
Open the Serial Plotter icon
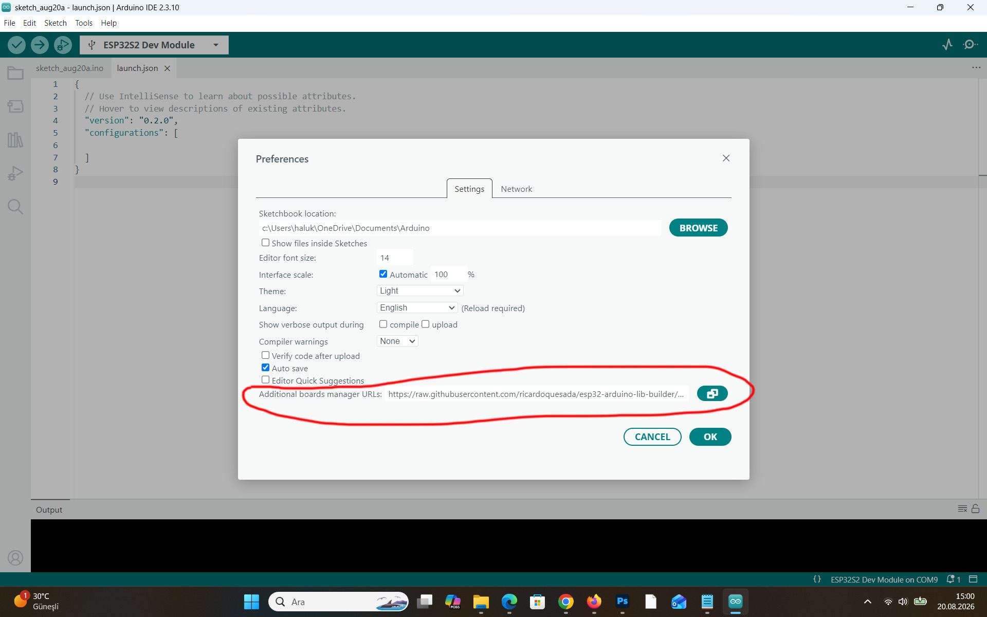pyautogui.click(x=947, y=45)
